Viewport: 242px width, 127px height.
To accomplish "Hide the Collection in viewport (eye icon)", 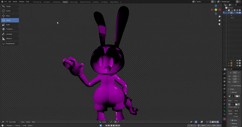I will (237, 10).
